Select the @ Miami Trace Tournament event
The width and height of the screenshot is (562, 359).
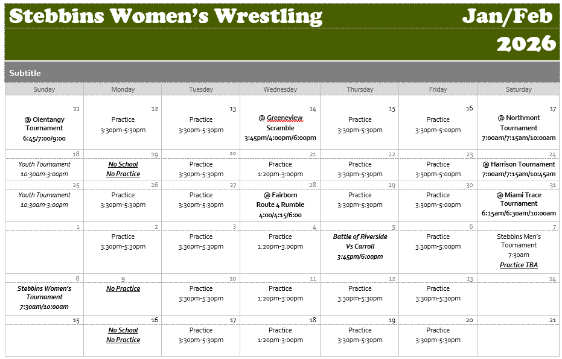coord(519,199)
